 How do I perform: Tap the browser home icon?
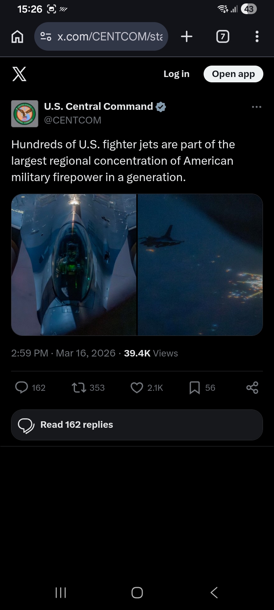[x=18, y=37]
